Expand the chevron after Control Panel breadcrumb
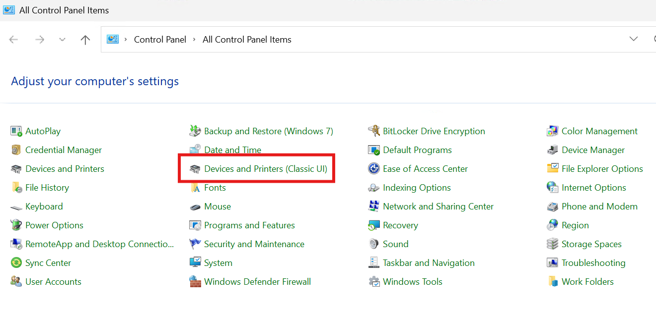The image size is (656, 311). (x=194, y=40)
